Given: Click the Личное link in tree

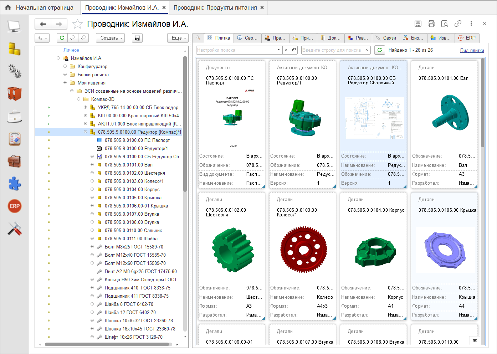Looking at the screenshot, I should coord(71,50).
